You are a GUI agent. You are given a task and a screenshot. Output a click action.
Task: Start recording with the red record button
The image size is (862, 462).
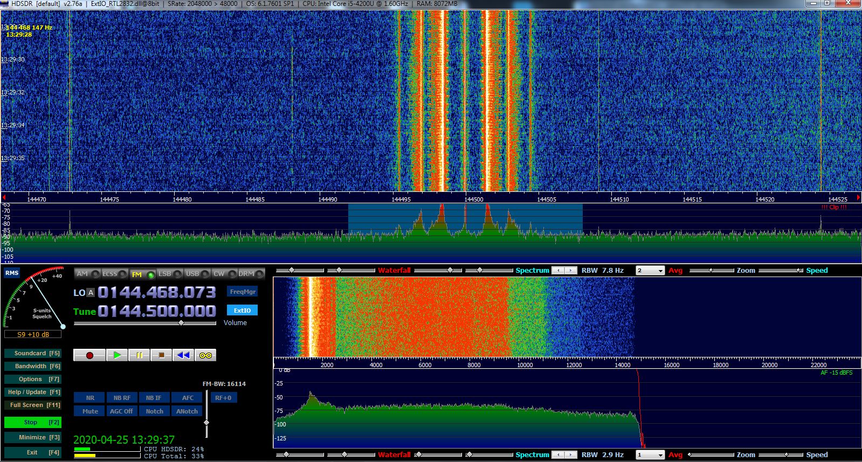point(89,355)
